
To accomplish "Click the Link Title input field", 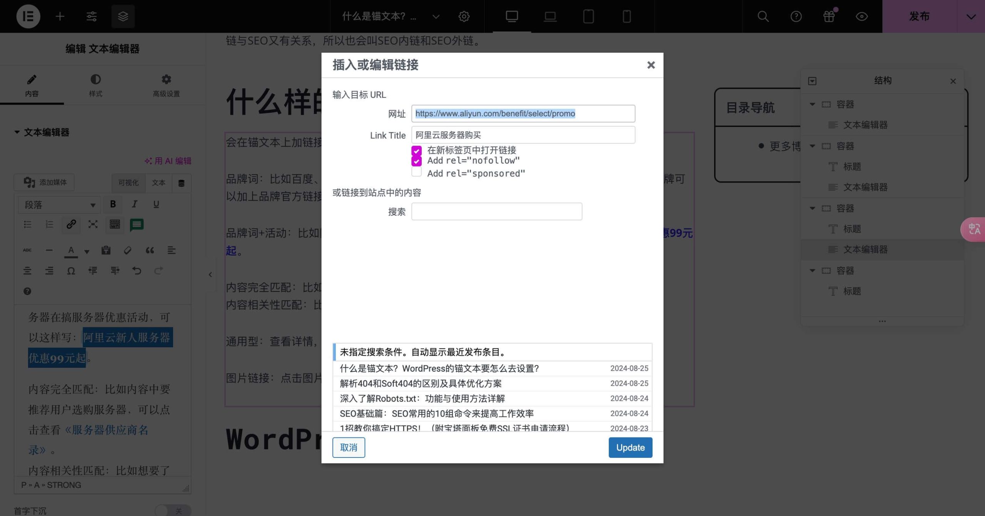I will point(523,135).
